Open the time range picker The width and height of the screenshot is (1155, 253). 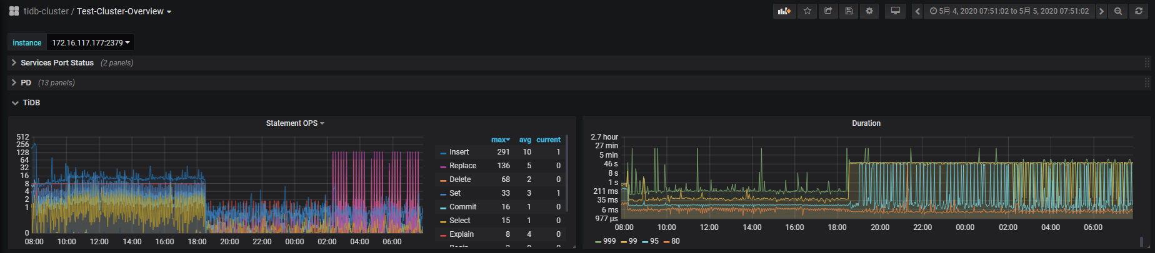(x=1009, y=11)
